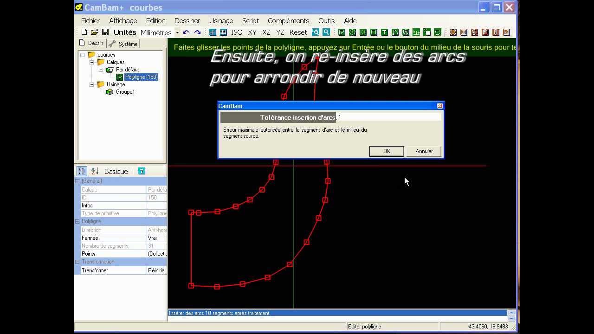Collapse the Polyligne property group

(77, 221)
